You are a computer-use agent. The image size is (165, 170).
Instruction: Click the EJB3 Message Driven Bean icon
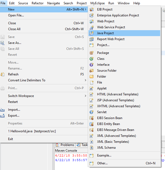[x=91, y=130]
